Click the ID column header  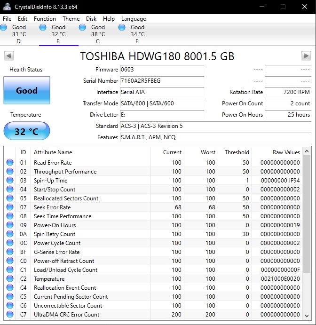pos(23,152)
